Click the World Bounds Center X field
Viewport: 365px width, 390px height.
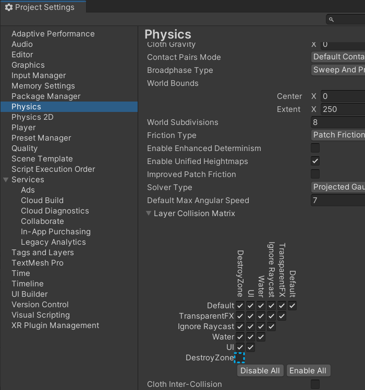pos(343,96)
